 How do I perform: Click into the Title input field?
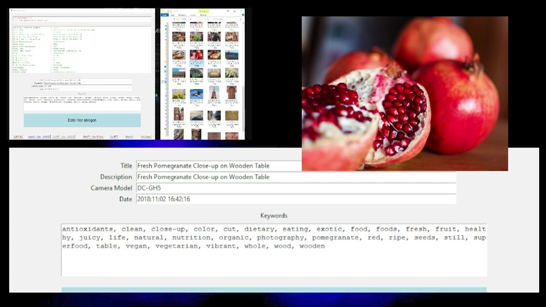tap(219, 166)
